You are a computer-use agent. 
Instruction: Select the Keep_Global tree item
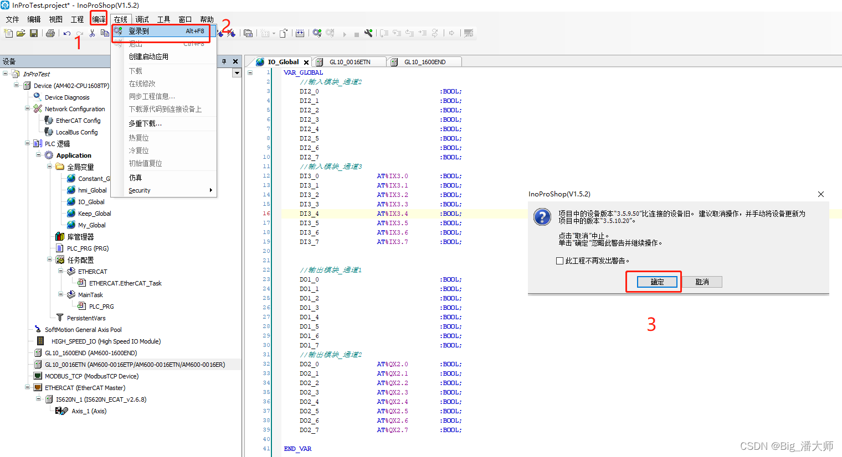pyautogui.click(x=94, y=213)
